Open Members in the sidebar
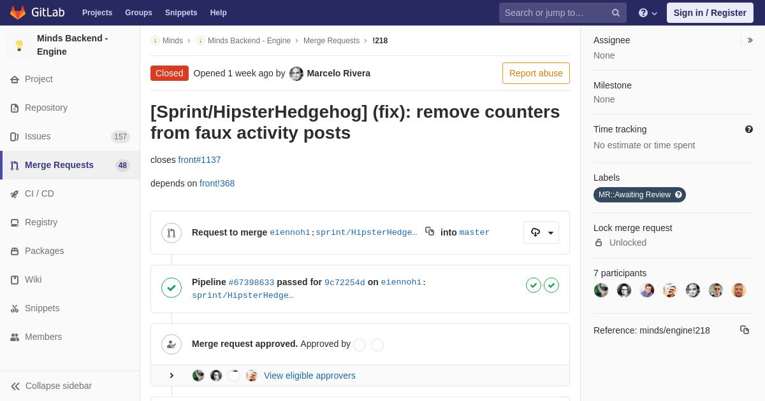The width and height of the screenshot is (765, 401). point(70,337)
